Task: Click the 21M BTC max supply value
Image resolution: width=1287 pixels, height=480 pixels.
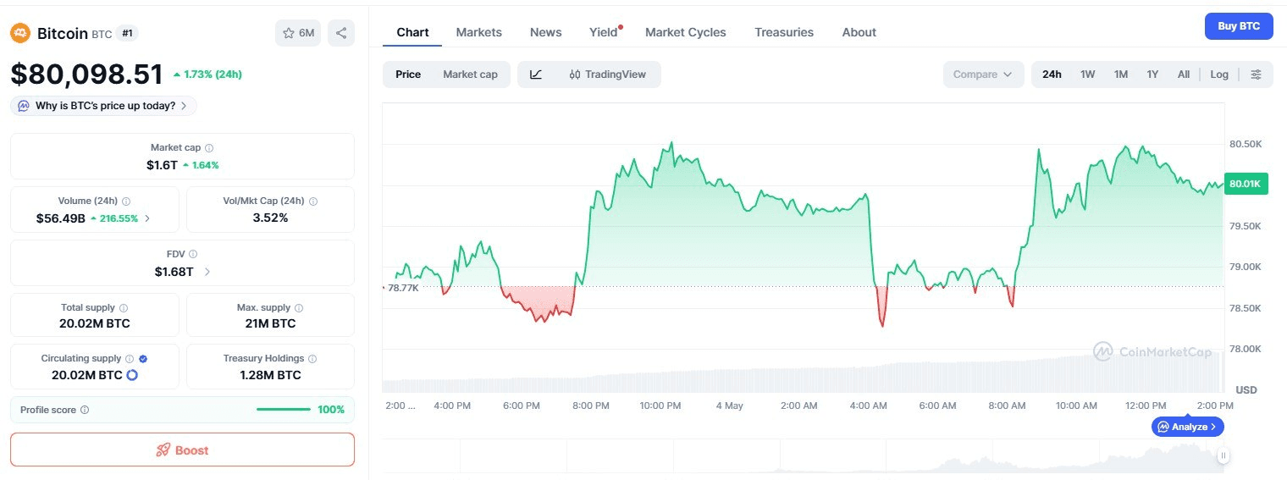Action: point(271,324)
